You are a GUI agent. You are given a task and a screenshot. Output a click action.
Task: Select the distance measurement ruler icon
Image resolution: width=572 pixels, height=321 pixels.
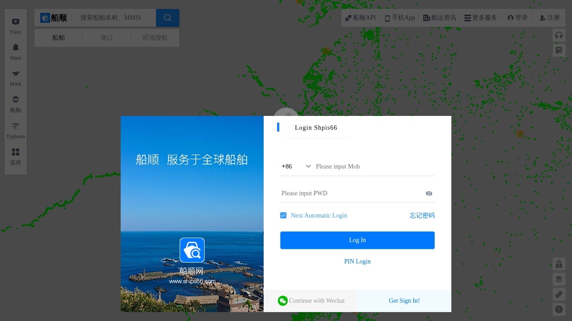pyautogui.click(x=559, y=294)
